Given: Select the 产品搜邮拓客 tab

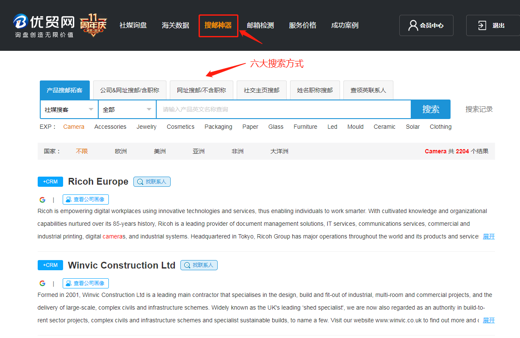Looking at the screenshot, I should 65,90.
